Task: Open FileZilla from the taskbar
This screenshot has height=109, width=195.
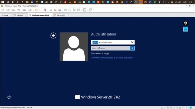Action: click(65, 2)
